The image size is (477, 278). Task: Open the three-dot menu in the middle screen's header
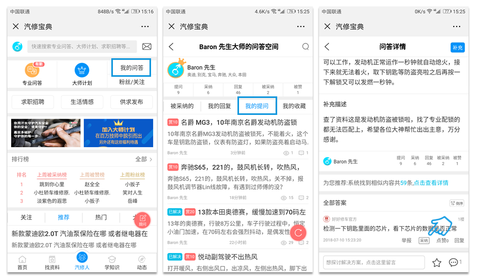[x=301, y=26]
